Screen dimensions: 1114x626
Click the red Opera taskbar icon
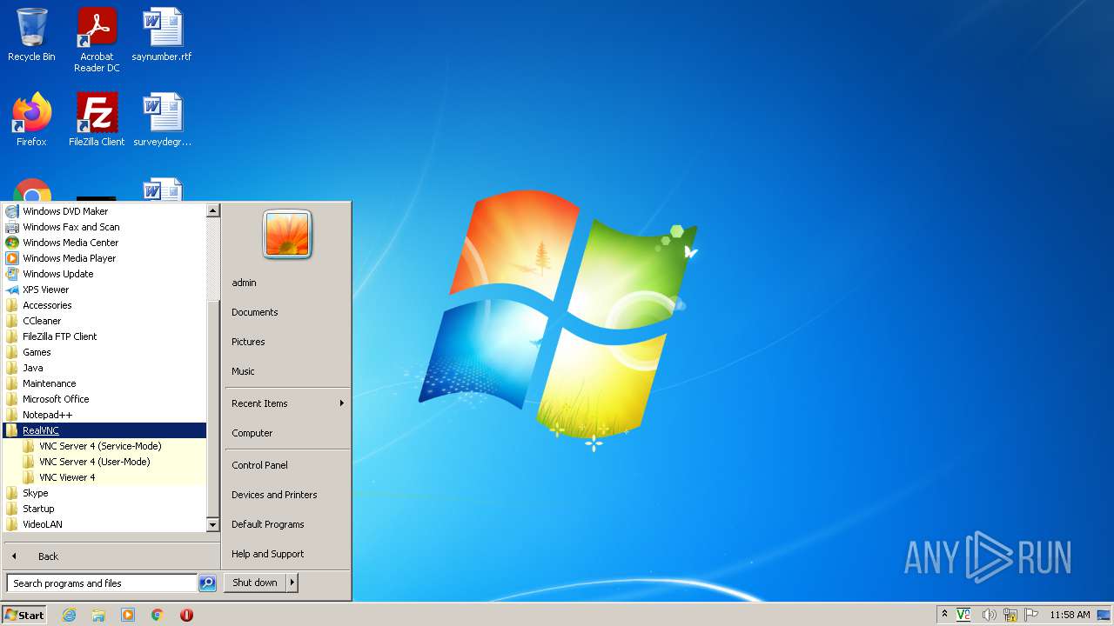tap(186, 615)
